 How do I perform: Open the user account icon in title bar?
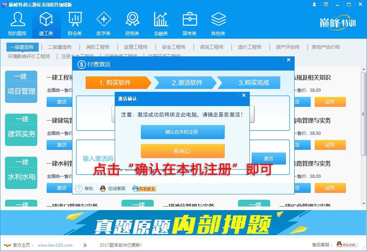314,4
